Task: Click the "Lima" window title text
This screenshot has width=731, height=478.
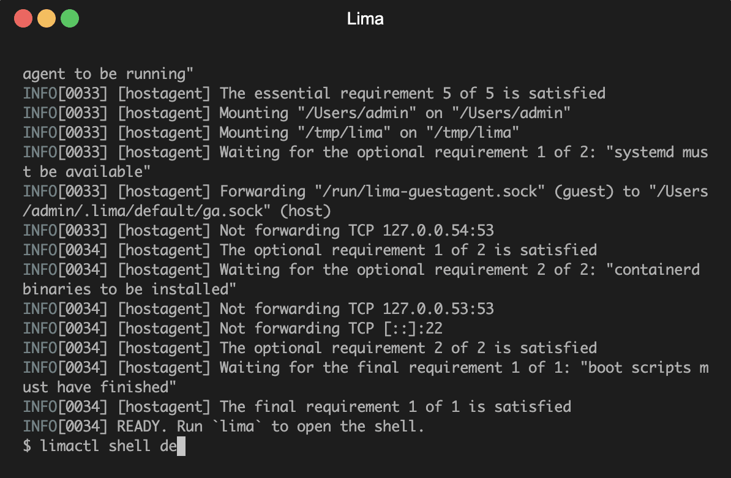Action: coord(365,19)
